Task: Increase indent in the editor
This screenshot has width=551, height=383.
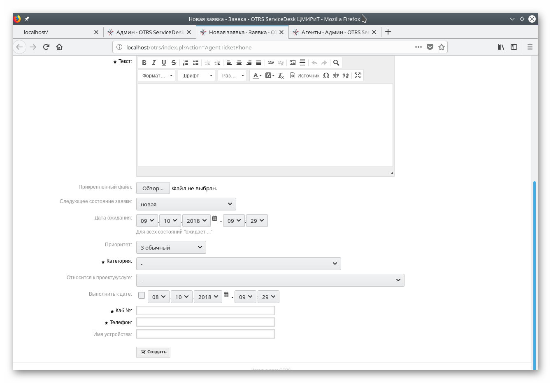Action: [217, 63]
